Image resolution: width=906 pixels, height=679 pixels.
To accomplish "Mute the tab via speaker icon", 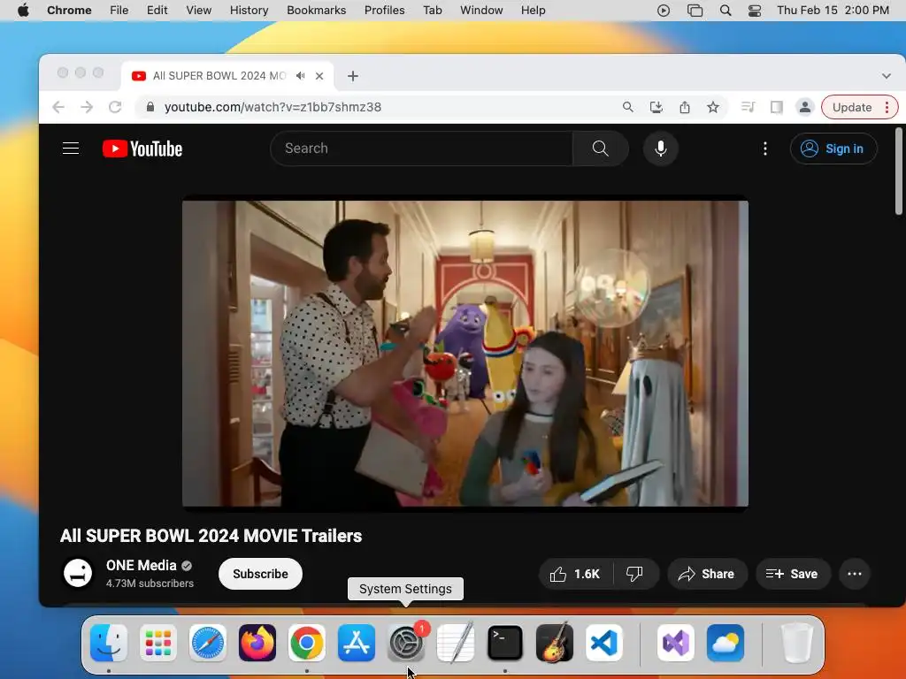I will pos(301,76).
